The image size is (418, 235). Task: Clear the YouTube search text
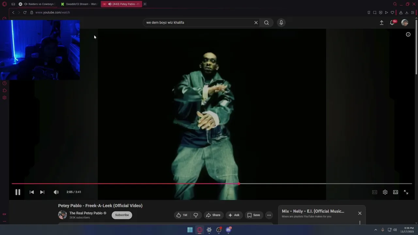coord(256,23)
